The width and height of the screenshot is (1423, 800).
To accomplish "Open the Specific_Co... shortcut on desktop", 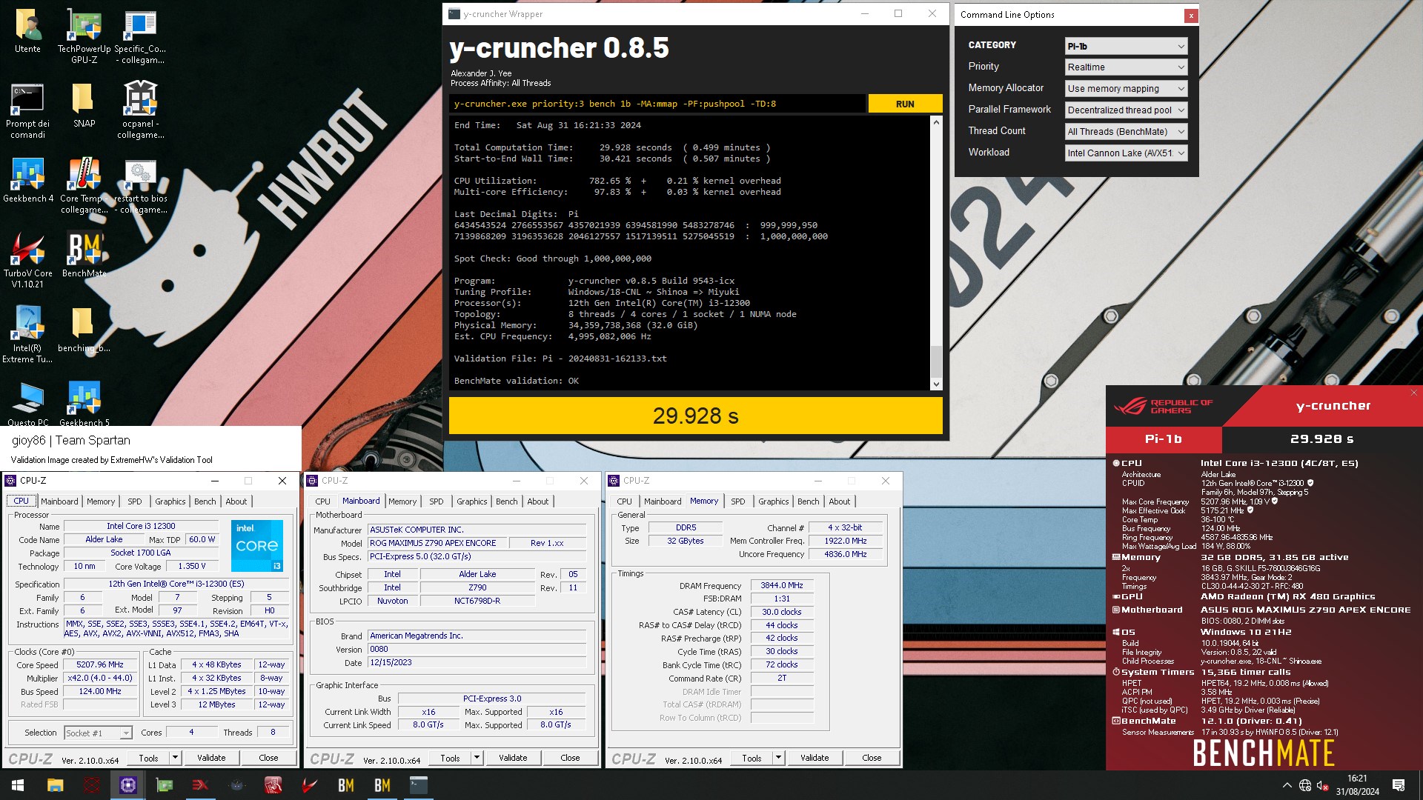I will click(x=140, y=37).
